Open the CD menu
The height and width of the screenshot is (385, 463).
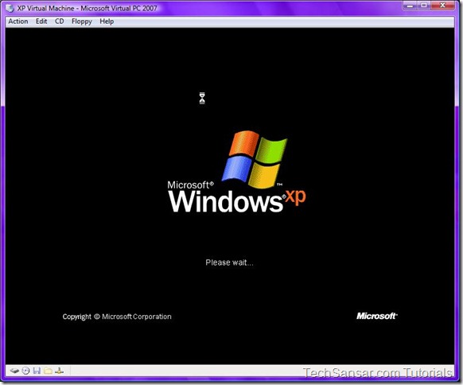pyautogui.click(x=60, y=21)
